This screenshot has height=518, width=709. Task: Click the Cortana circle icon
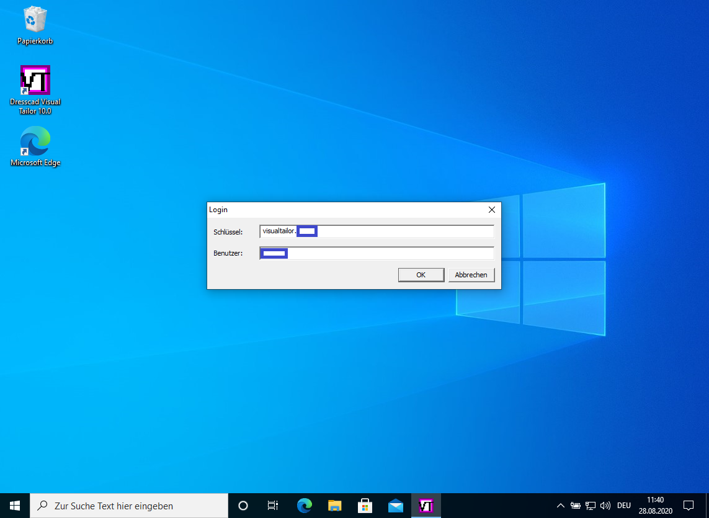243,506
